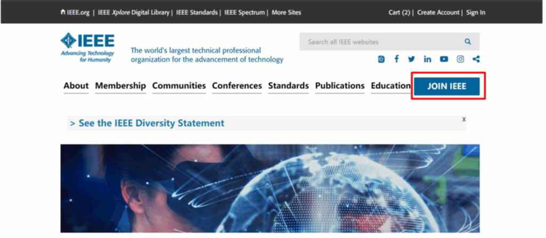The width and height of the screenshot is (546, 238).
Task: Open the Membership menu
Action: tap(121, 86)
